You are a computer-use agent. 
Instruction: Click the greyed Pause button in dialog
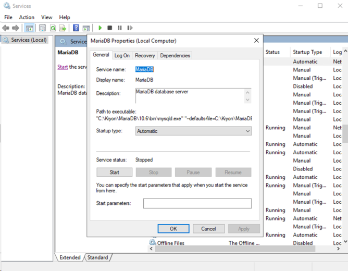pyautogui.click(x=193, y=172)
